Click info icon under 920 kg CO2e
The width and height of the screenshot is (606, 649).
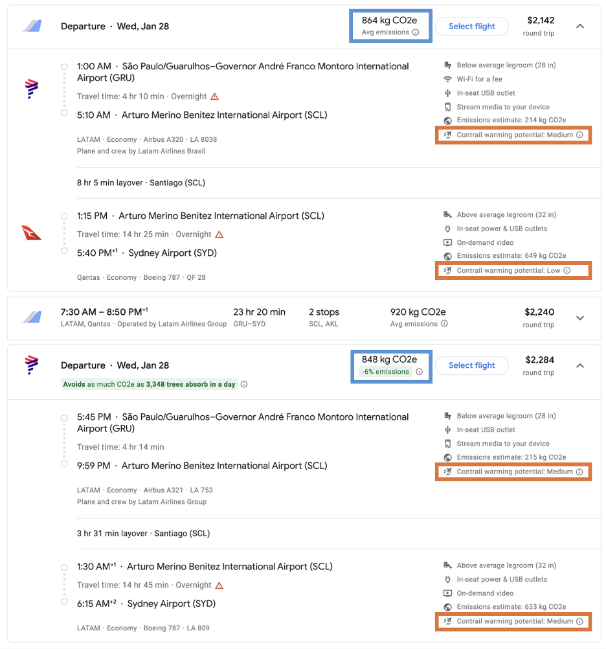[444, 324]
